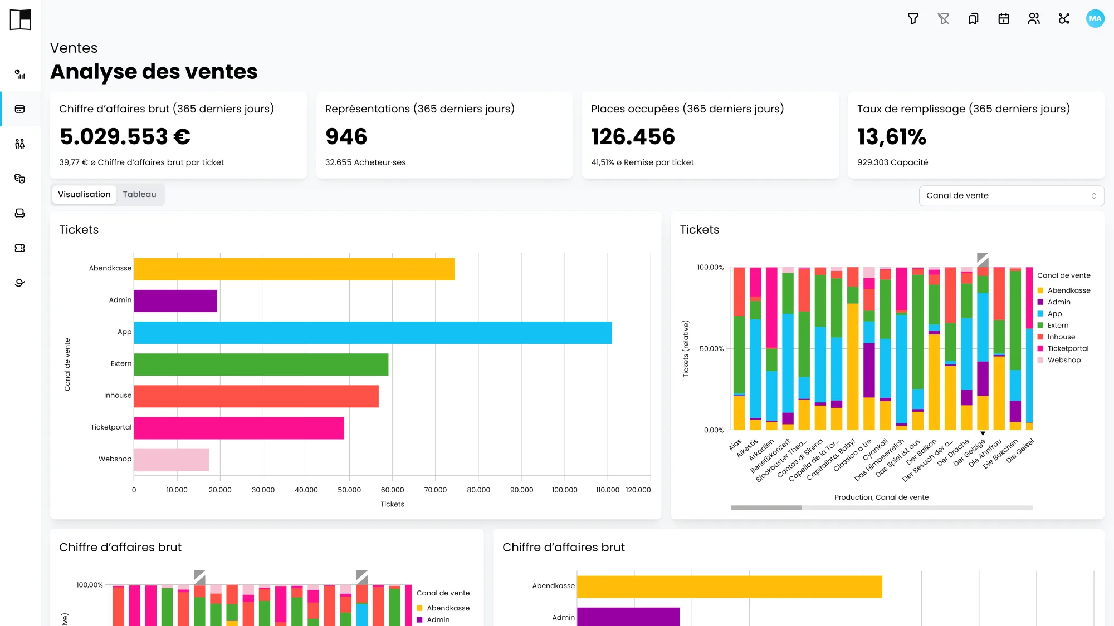Click the Ventes breadcrumb heading

tap(74, 48)
